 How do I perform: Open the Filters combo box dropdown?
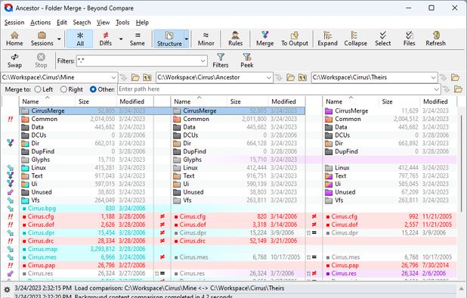(x=203, y=61)
